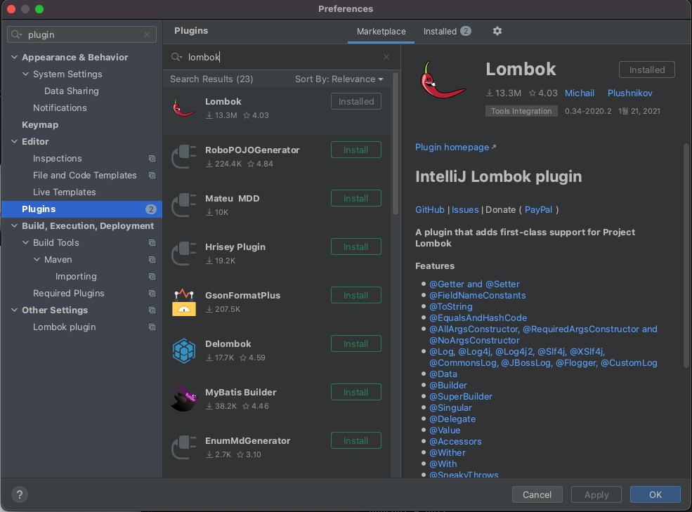Select the RoboPOJOGenerator plugin icon
692x512 pixels.
(x=183, y=156)
